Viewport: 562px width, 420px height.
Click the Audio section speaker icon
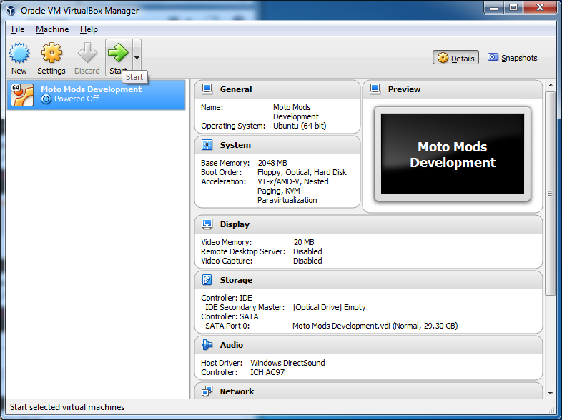[x=207, y=345]
